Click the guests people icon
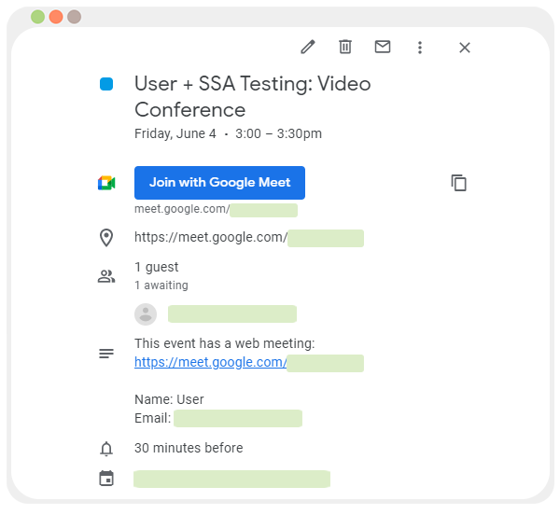Viewport: 560px width, 515px height. pos(106,276)
